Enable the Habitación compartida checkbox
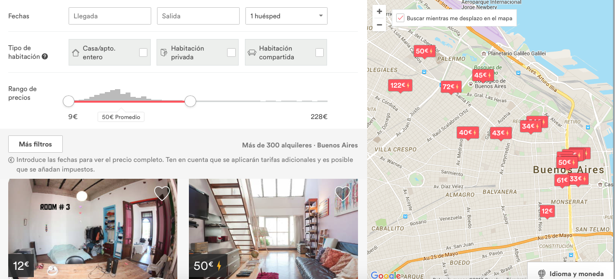615x279 pixels. (319, 53)
